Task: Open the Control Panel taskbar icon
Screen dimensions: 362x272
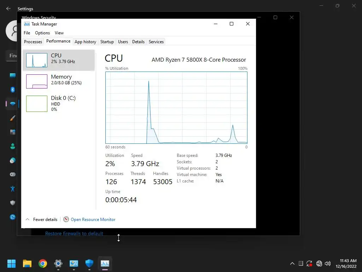Action: [x=74, y=263]
